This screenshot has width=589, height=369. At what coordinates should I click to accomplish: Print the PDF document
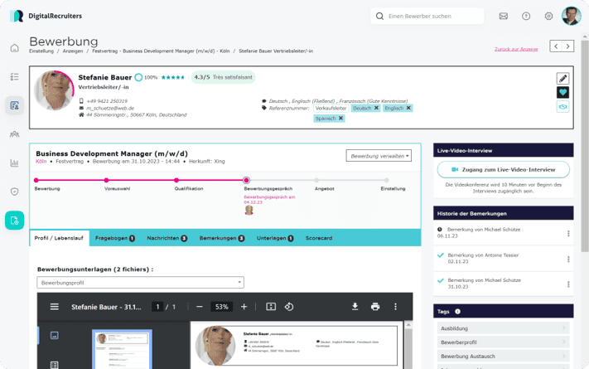pos(375,307)
